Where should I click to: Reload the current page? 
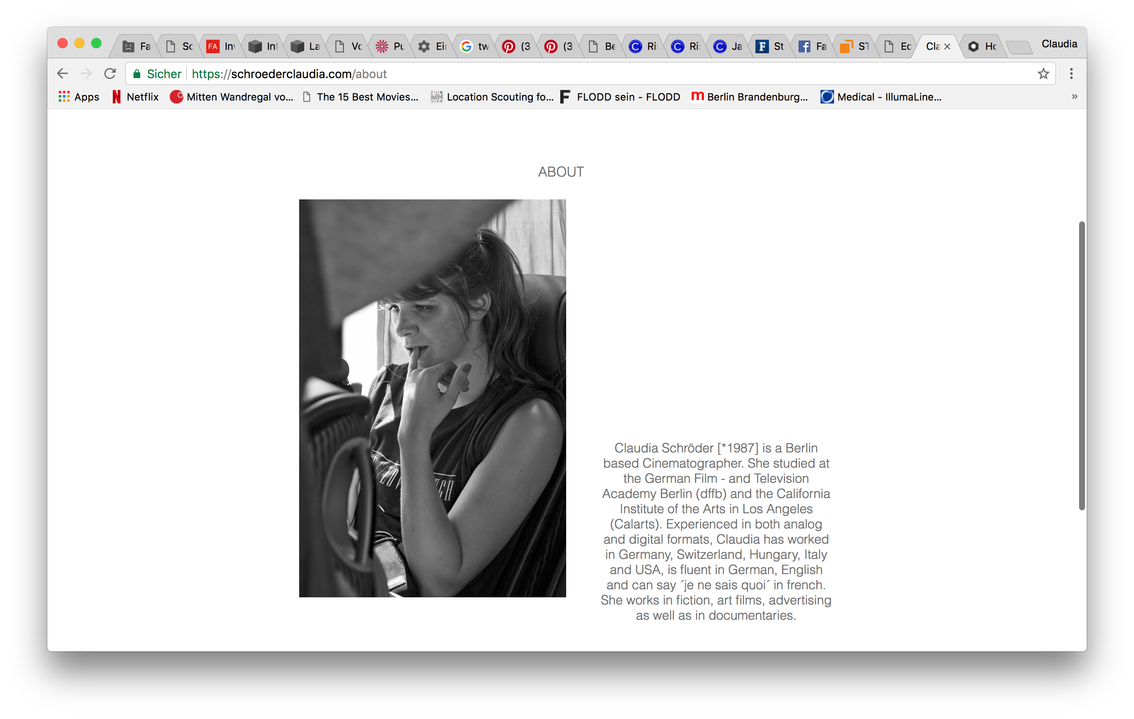pos(110,74)
